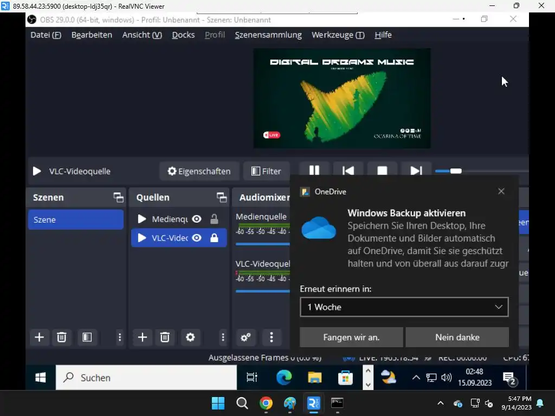Undock the Szenen panel
This screenshot has width=555, height=416.
click(x=118, y=197)
